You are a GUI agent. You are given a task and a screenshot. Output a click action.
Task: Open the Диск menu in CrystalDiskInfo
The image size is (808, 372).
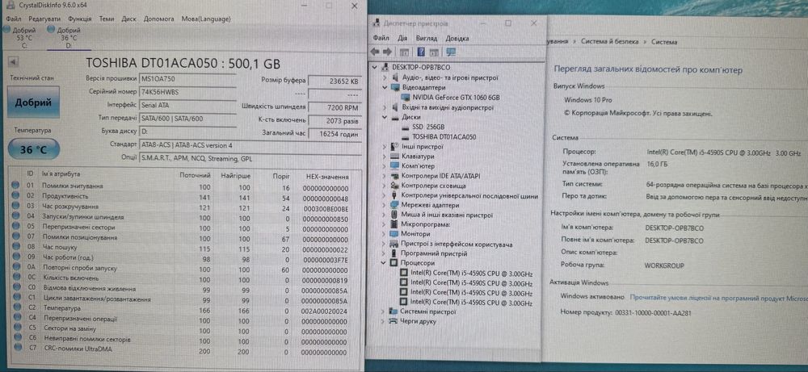pyautogui.click(x=128, y=19)
